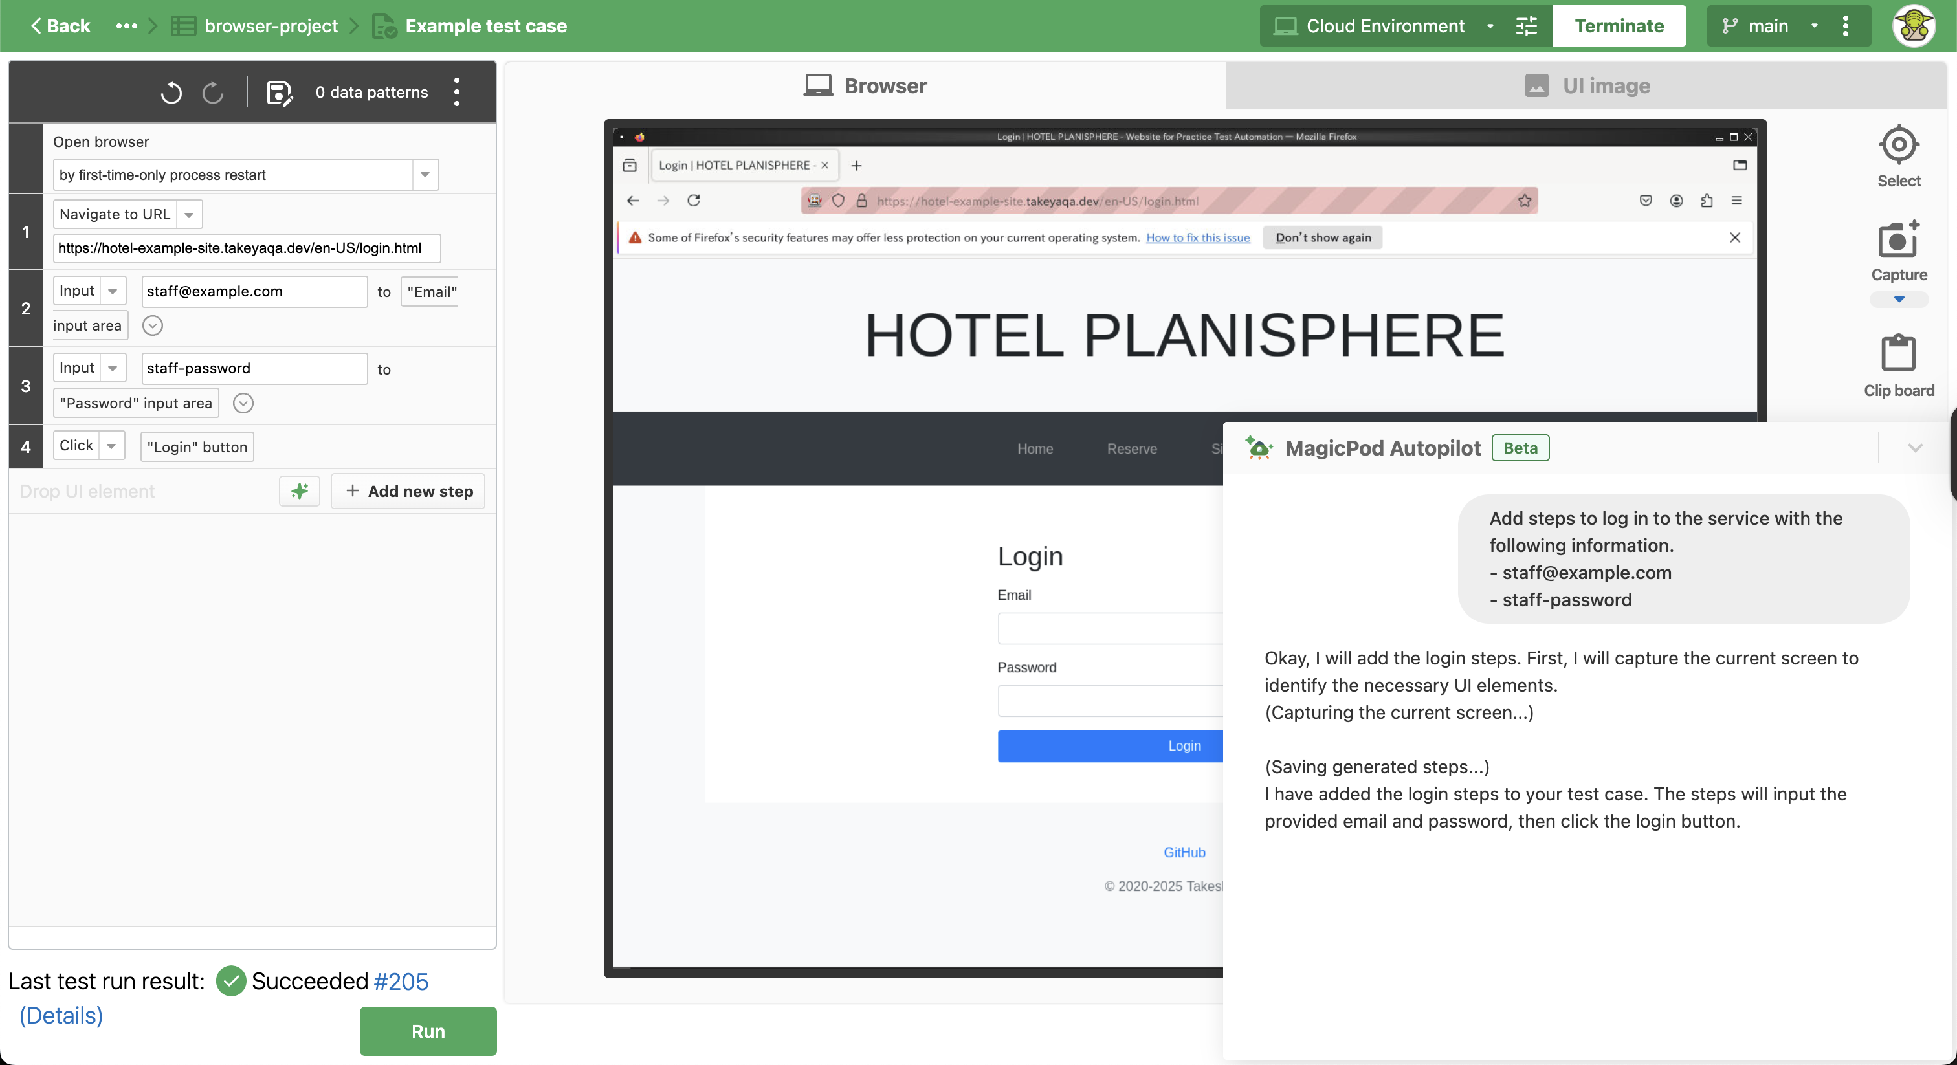
Task: Open the environment settings sliders icon
Action: point(1526,26)
